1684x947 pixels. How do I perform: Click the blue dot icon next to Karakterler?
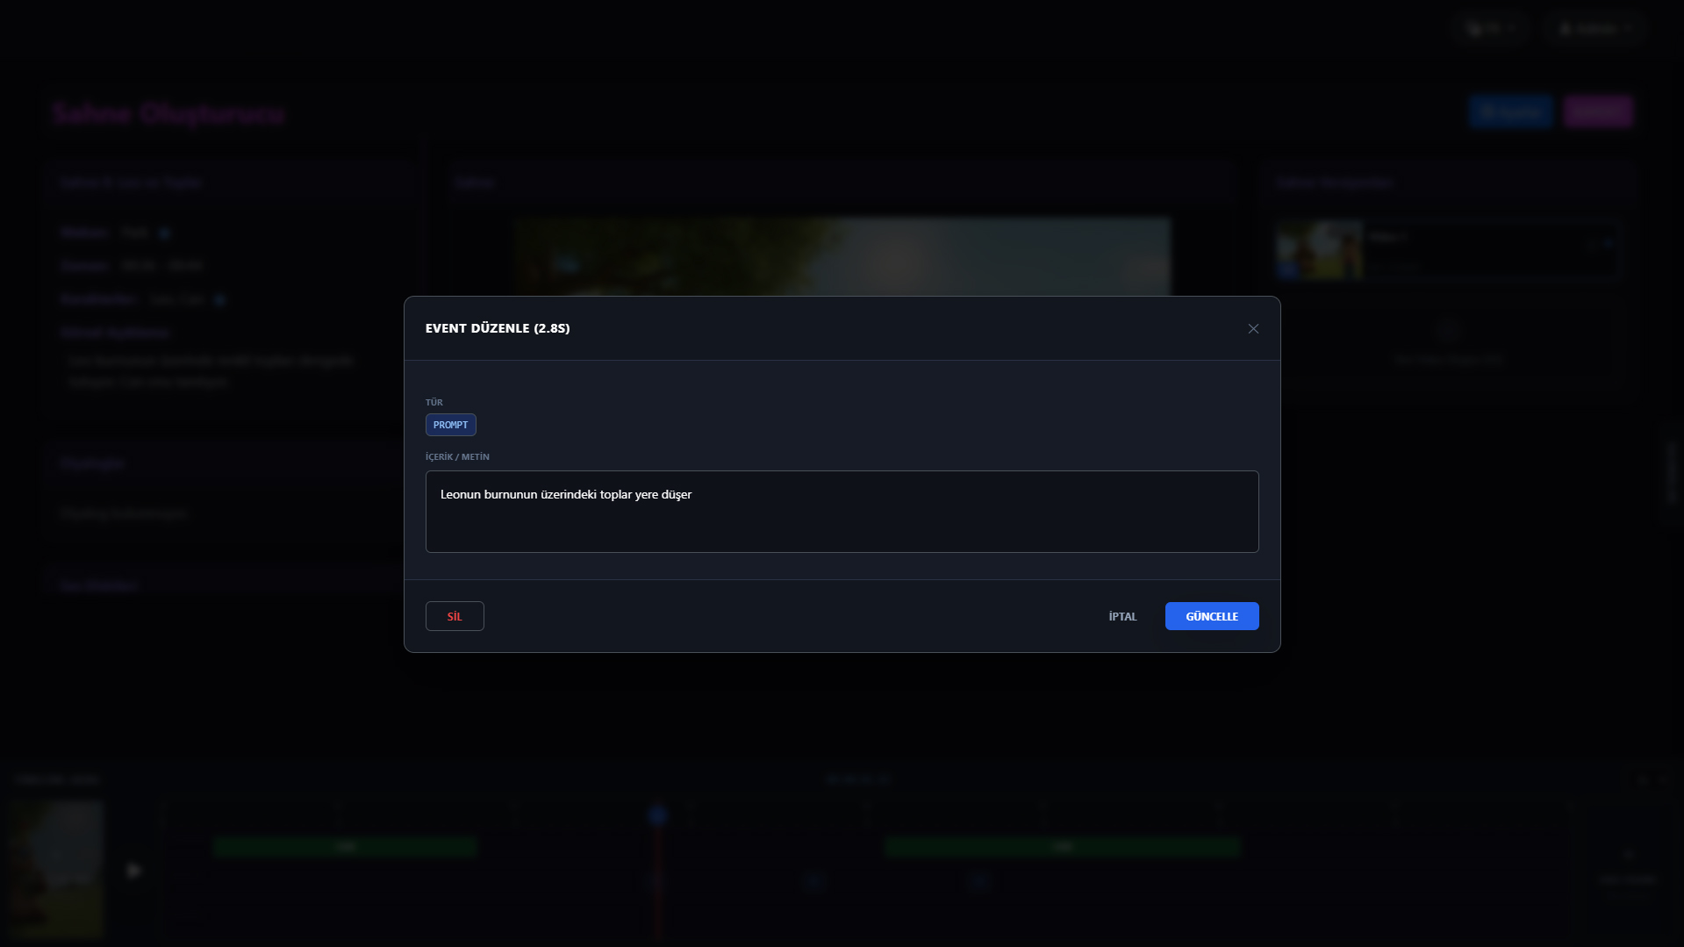[219, 300]
